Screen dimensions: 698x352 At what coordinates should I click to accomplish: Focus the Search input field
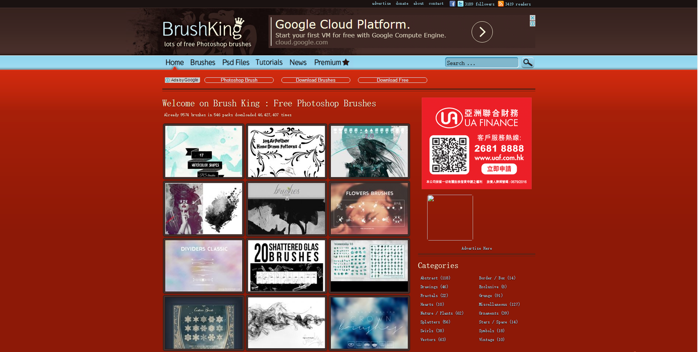click(482, 63)
